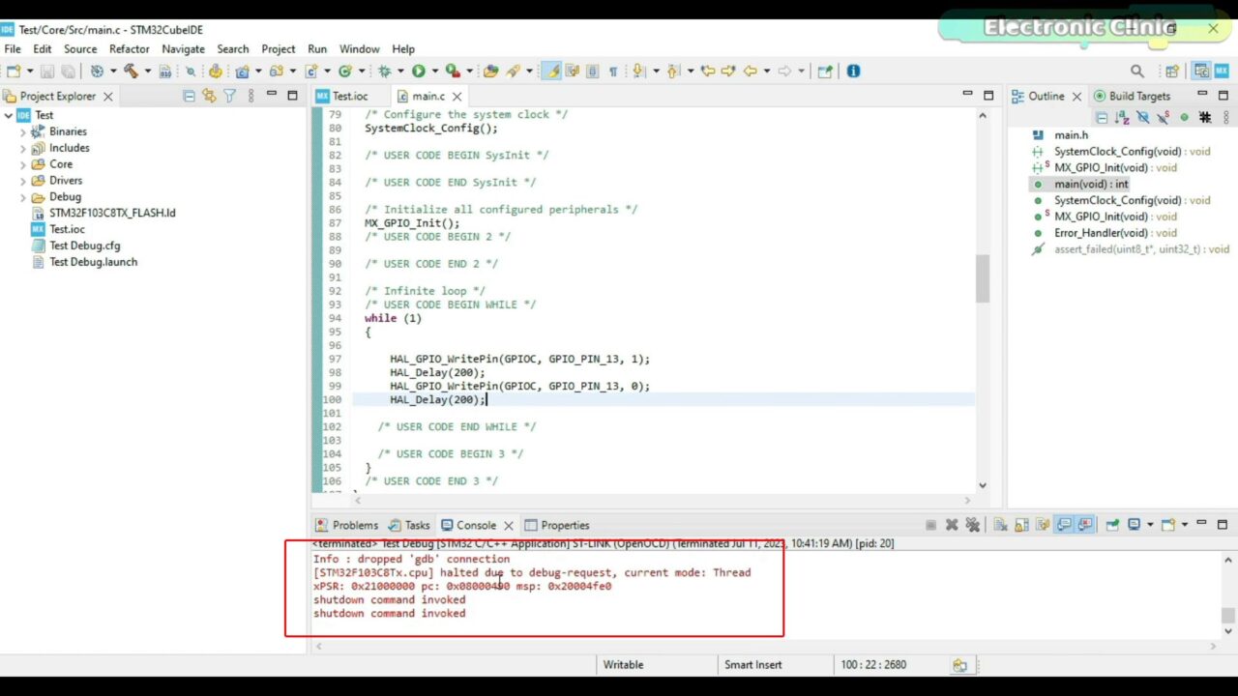Click the green Run icon
The width and height of the screenshot is (1238, 696).
[418, 71]
